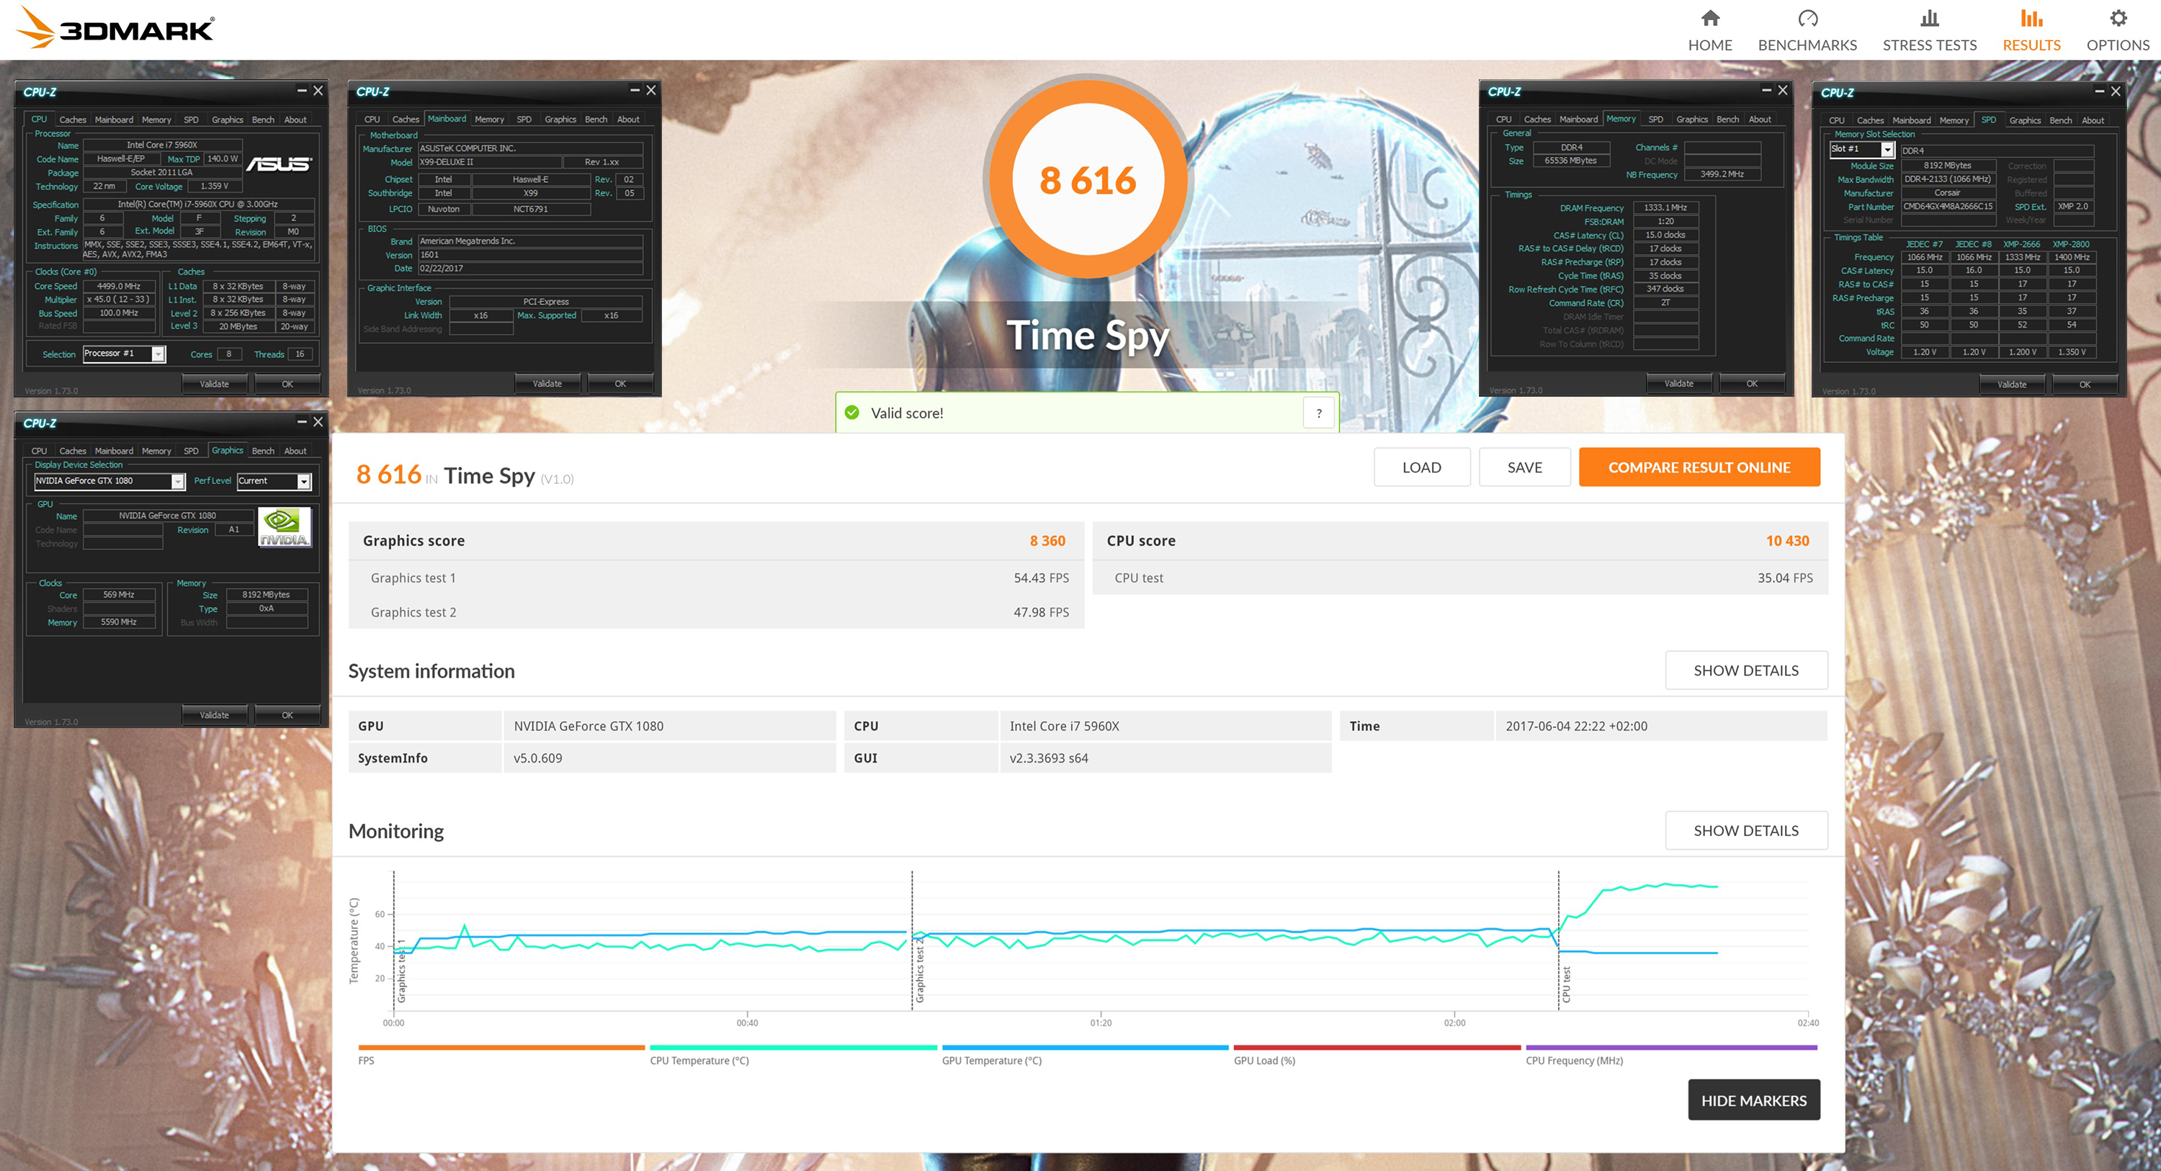The image size is (2161, 1171).
Task: Click the Graphics score value 8 360
Action: pos(1047,541)
